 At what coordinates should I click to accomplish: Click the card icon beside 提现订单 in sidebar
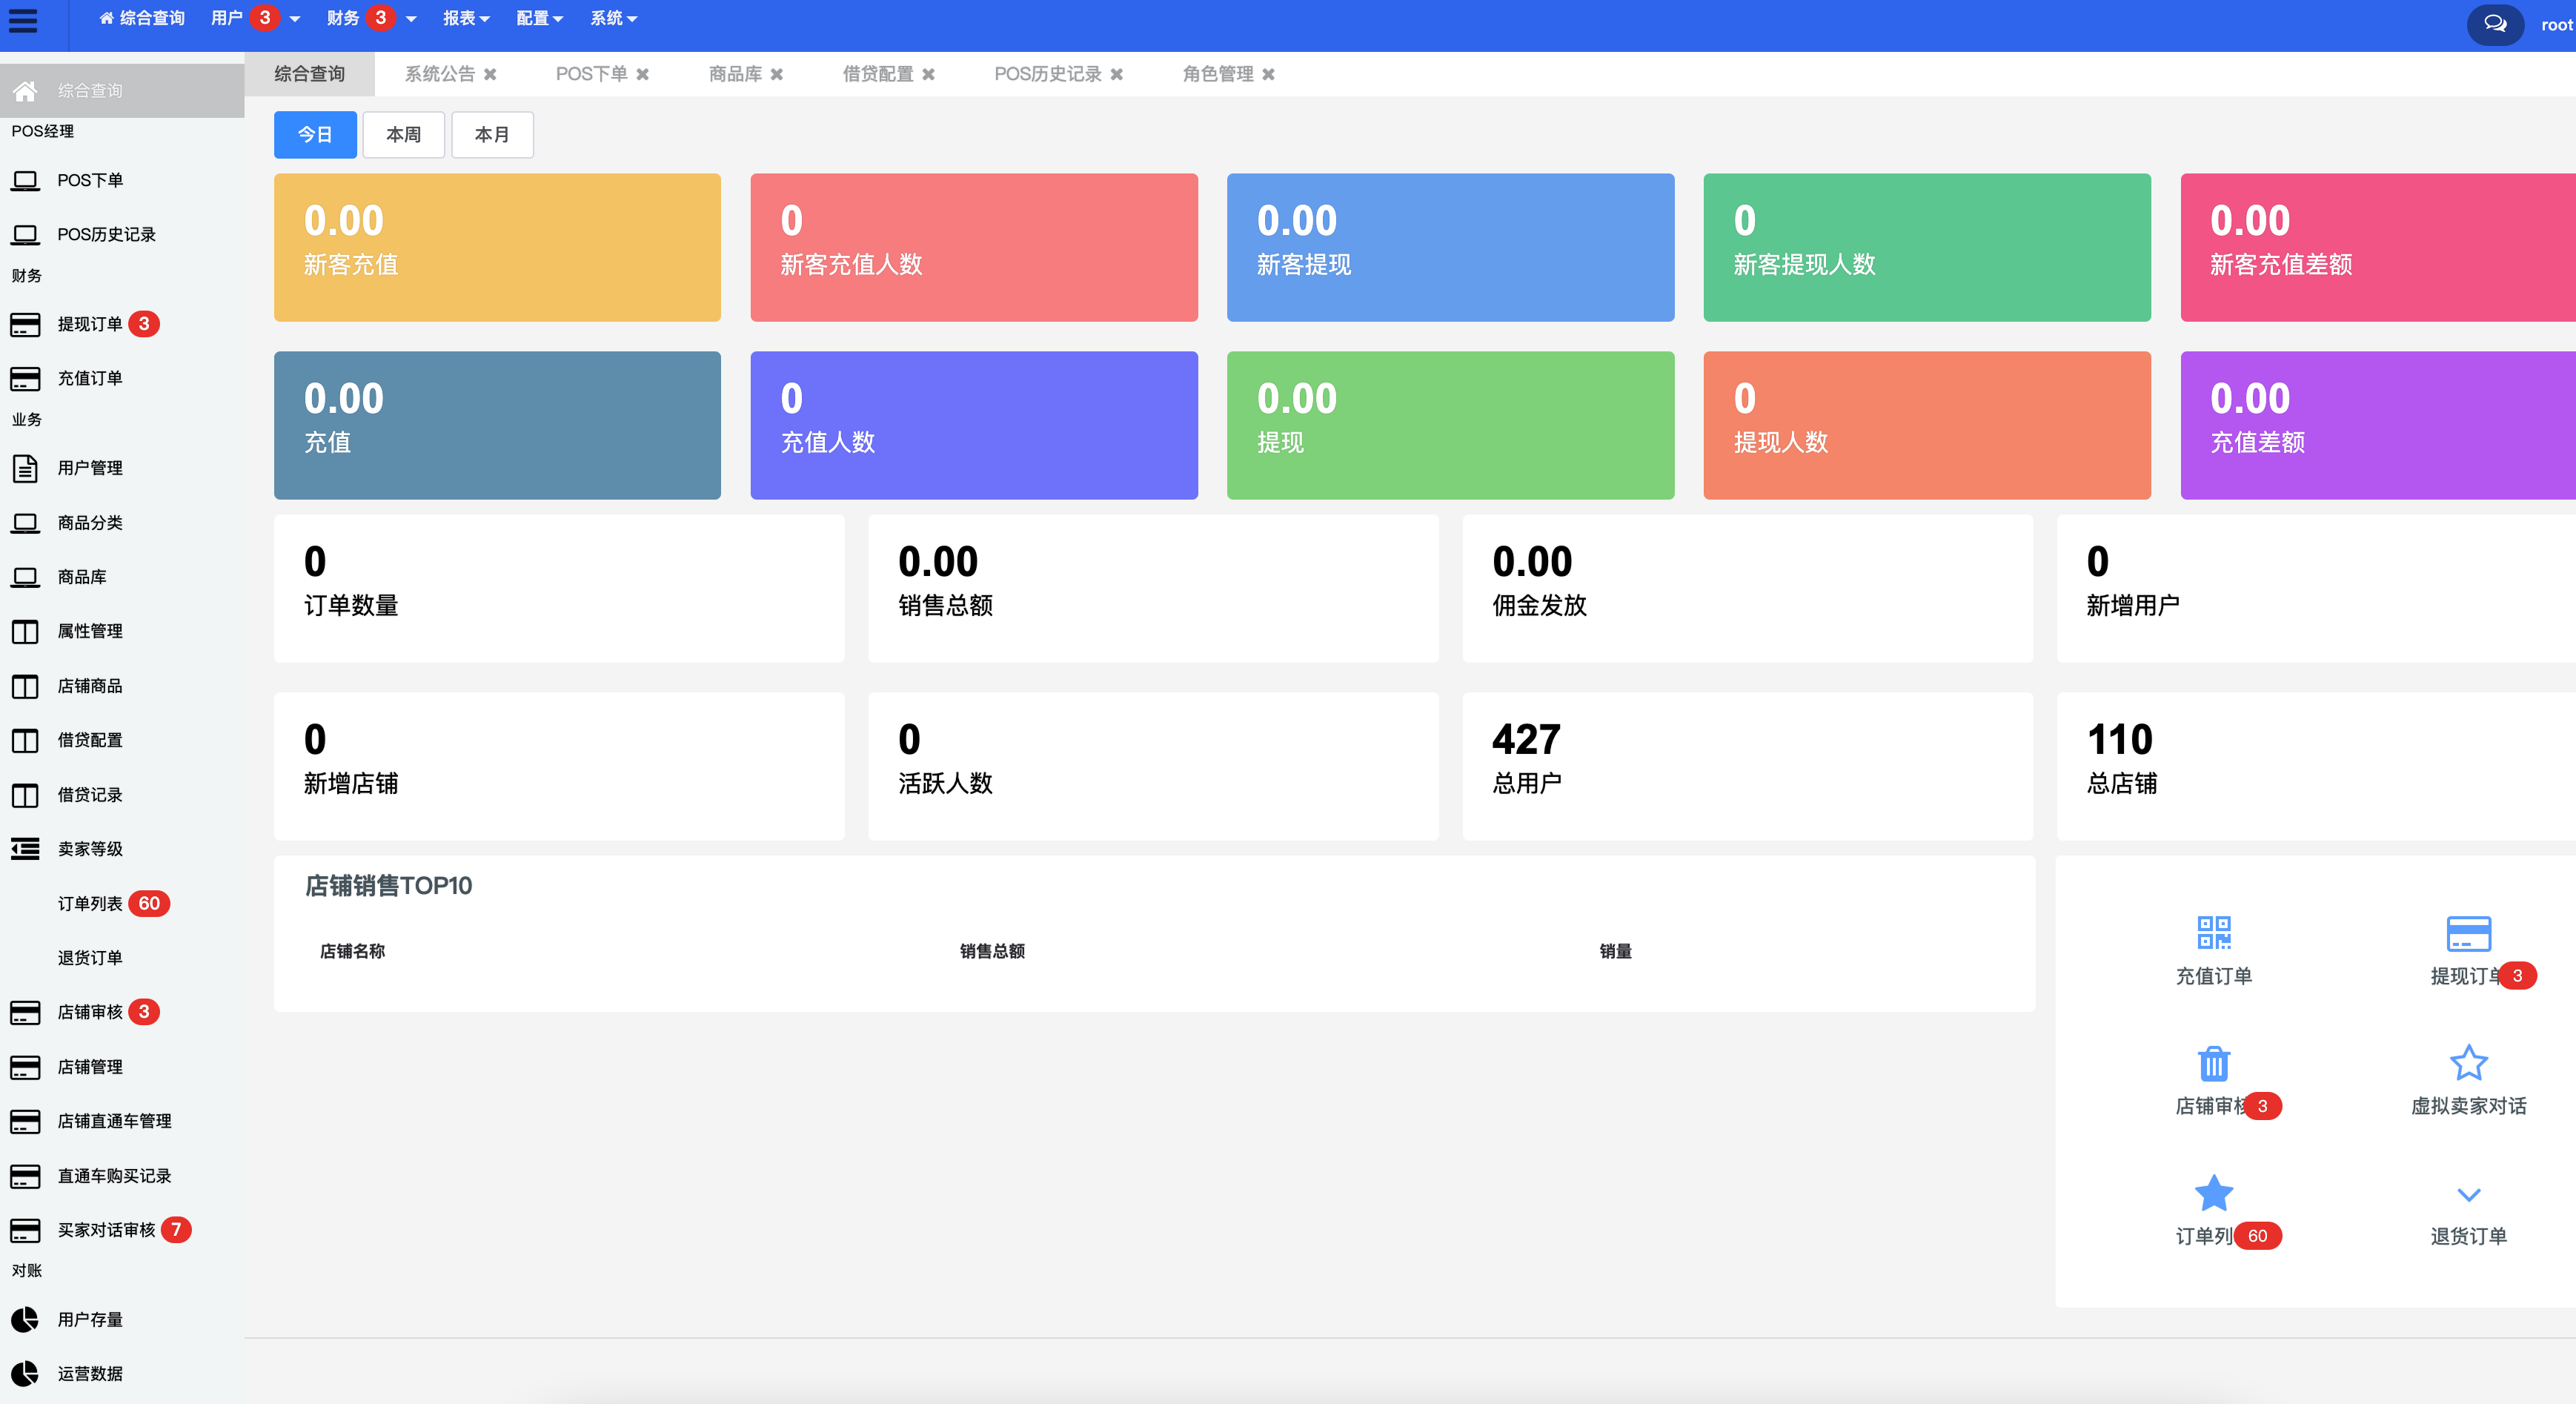[x=25, y=324]
